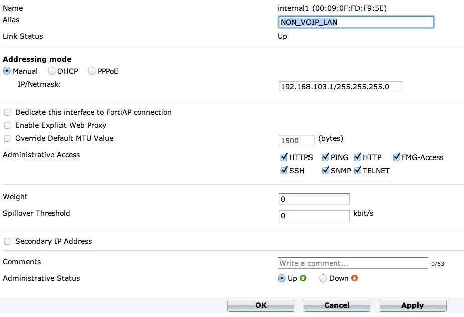Select the Manual addressing mode
This screenshot has width=464, height=317.
tap(7, 71)
